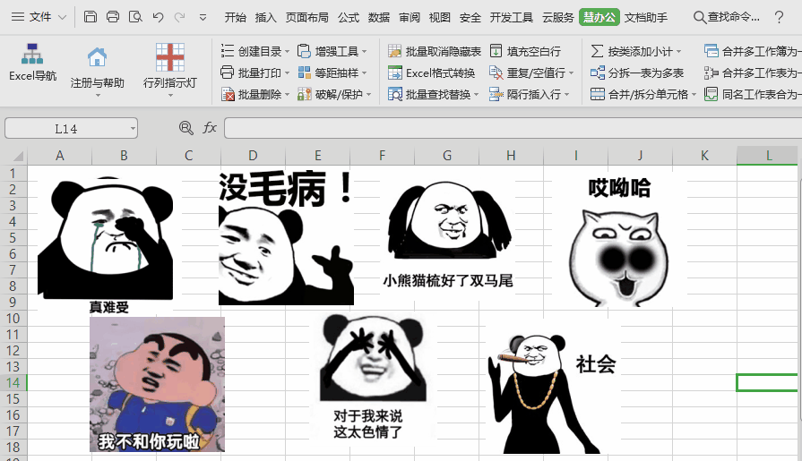Expand the 增强工具 dropdown arrow
Viewport: 802px width, 461px height.
[364, 52]
